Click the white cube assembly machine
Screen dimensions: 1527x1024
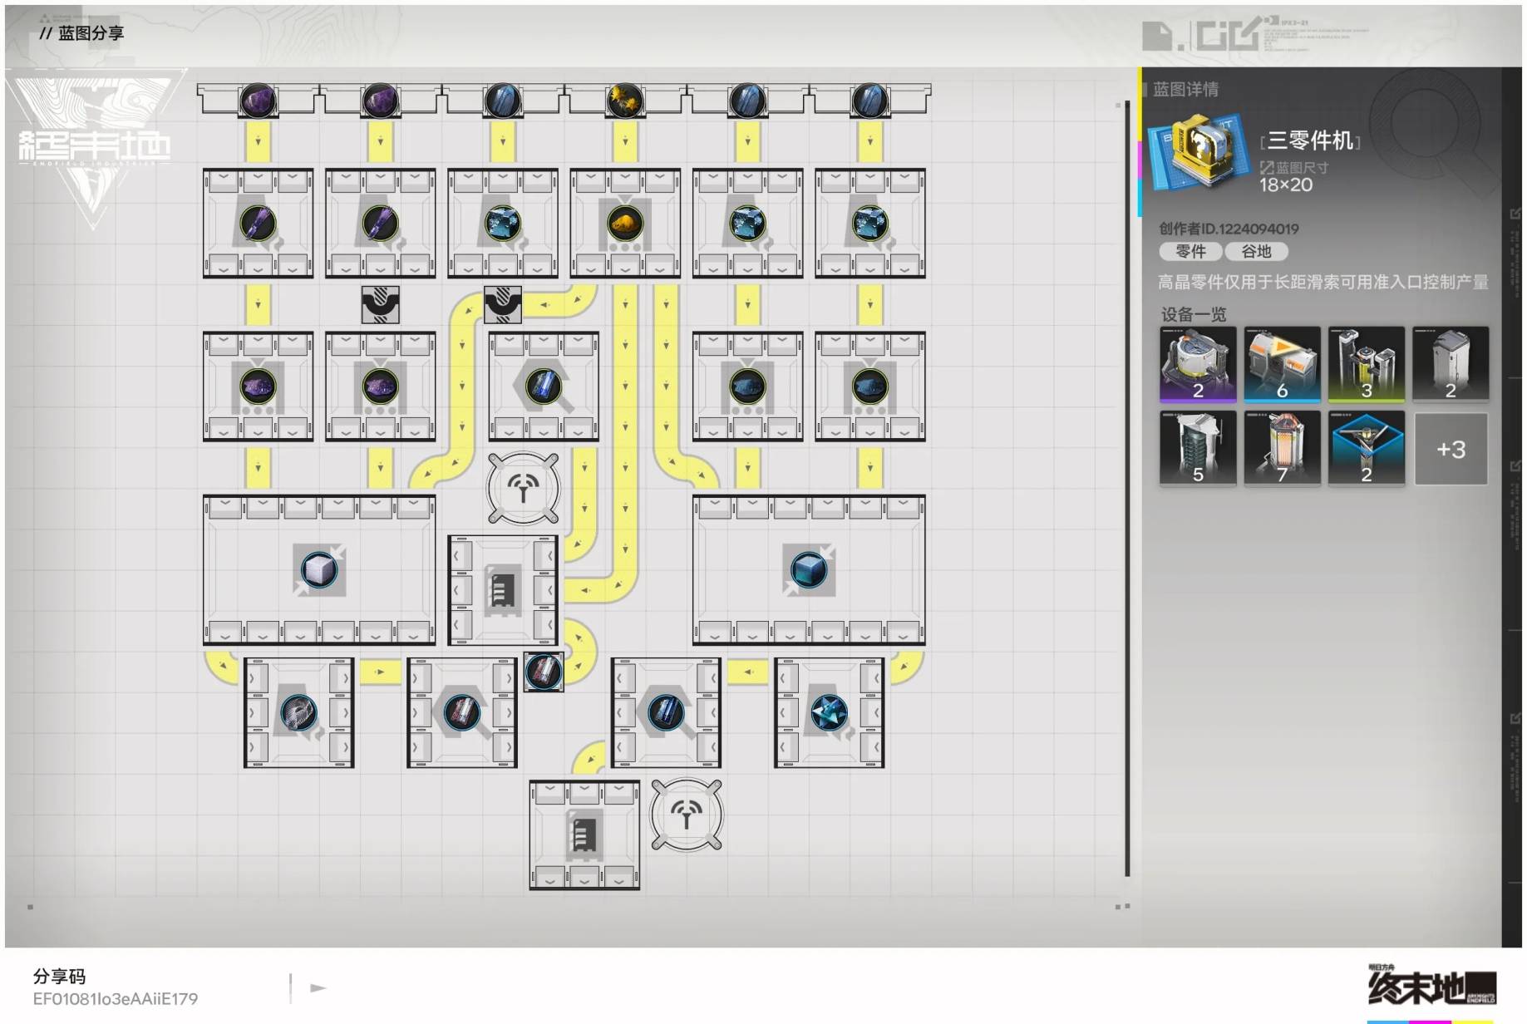[x=319, y=570]
